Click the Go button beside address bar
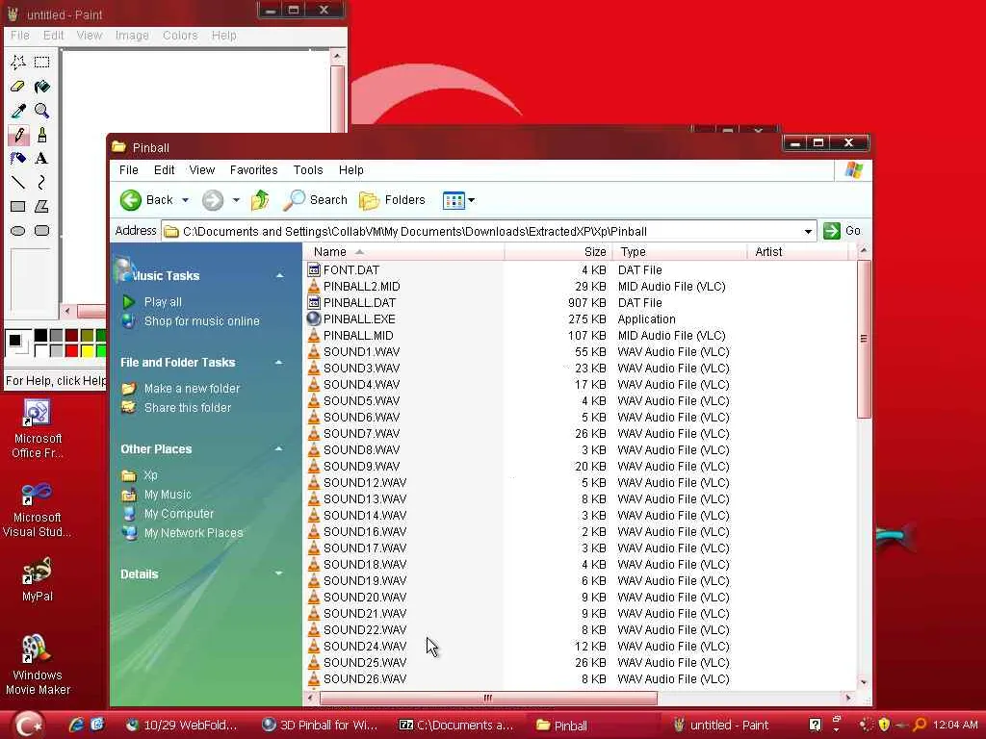The height and width of the screenshot is (739, 986). tap(842, 231)
